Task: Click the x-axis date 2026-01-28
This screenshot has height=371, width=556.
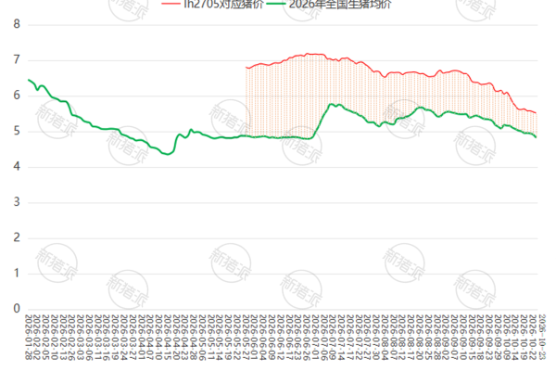Action: tap(29, 338)
